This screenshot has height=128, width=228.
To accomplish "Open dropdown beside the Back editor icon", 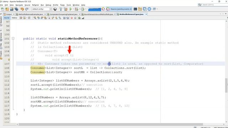I will [27, 18].
